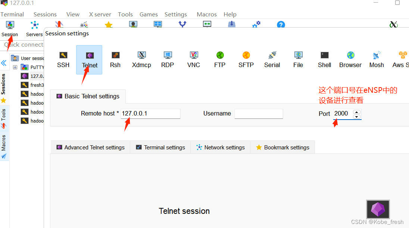Screen dimensions: 409x228
Task: Select the Macros vertical sidebar tab
Action: point(3,146)
